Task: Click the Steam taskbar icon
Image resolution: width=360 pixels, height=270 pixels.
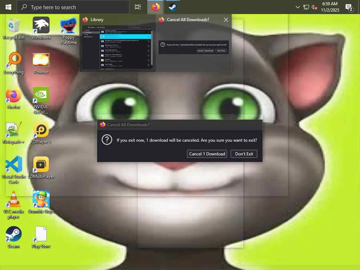Action: click(172, 7)
